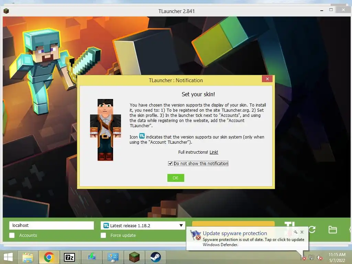
Task: Click the green OK button
Action: click(x=176, y=178)
